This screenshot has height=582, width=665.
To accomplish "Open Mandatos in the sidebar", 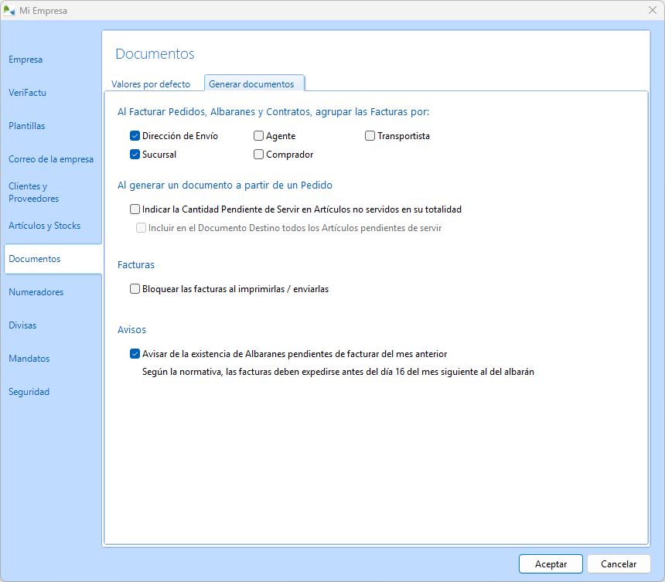I will (x=29, y=359).
